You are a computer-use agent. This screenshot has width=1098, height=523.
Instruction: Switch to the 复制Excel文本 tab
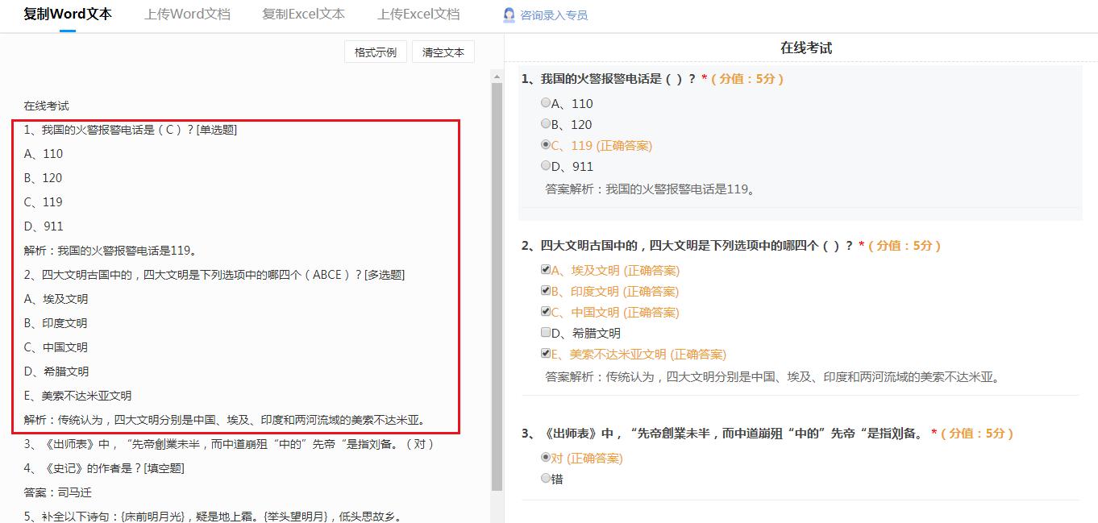[x=302, y=14]
